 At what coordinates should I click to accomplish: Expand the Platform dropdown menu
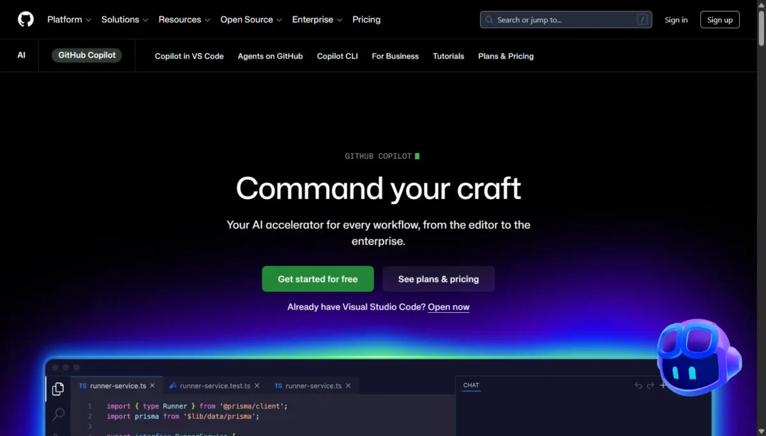pos(69,20)
